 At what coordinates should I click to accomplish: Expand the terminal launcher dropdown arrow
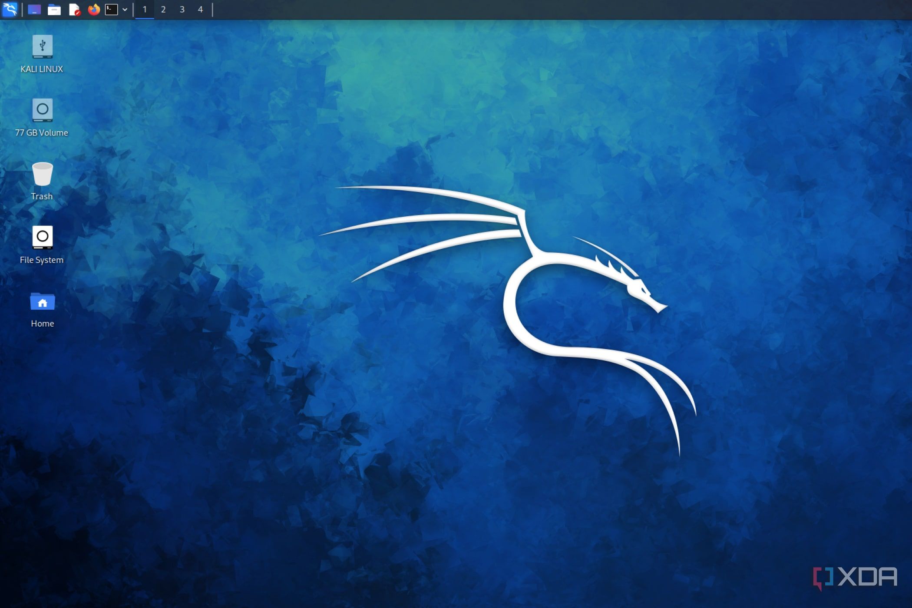[x=124, y=9]
